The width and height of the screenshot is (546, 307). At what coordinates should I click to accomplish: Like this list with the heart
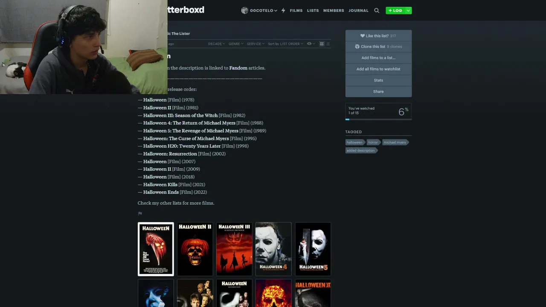point(378,36)
